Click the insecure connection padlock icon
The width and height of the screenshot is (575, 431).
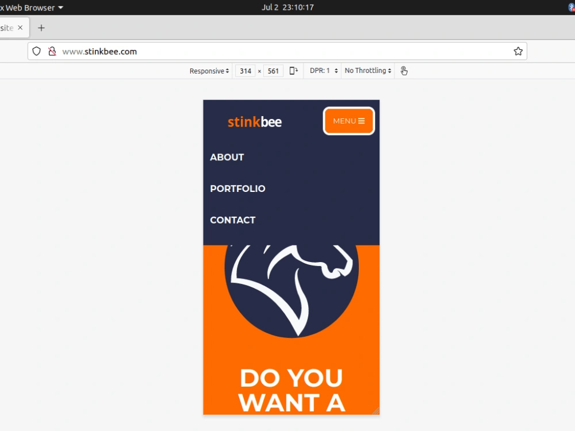click(x=52, y=51)
